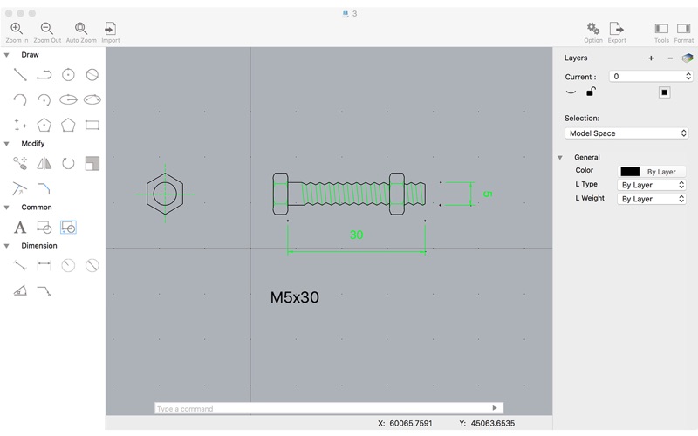Image resolution: width=698 pixels, height=436 pixels.
Task: Click the Type a command field
Action: tap(329, 408)
